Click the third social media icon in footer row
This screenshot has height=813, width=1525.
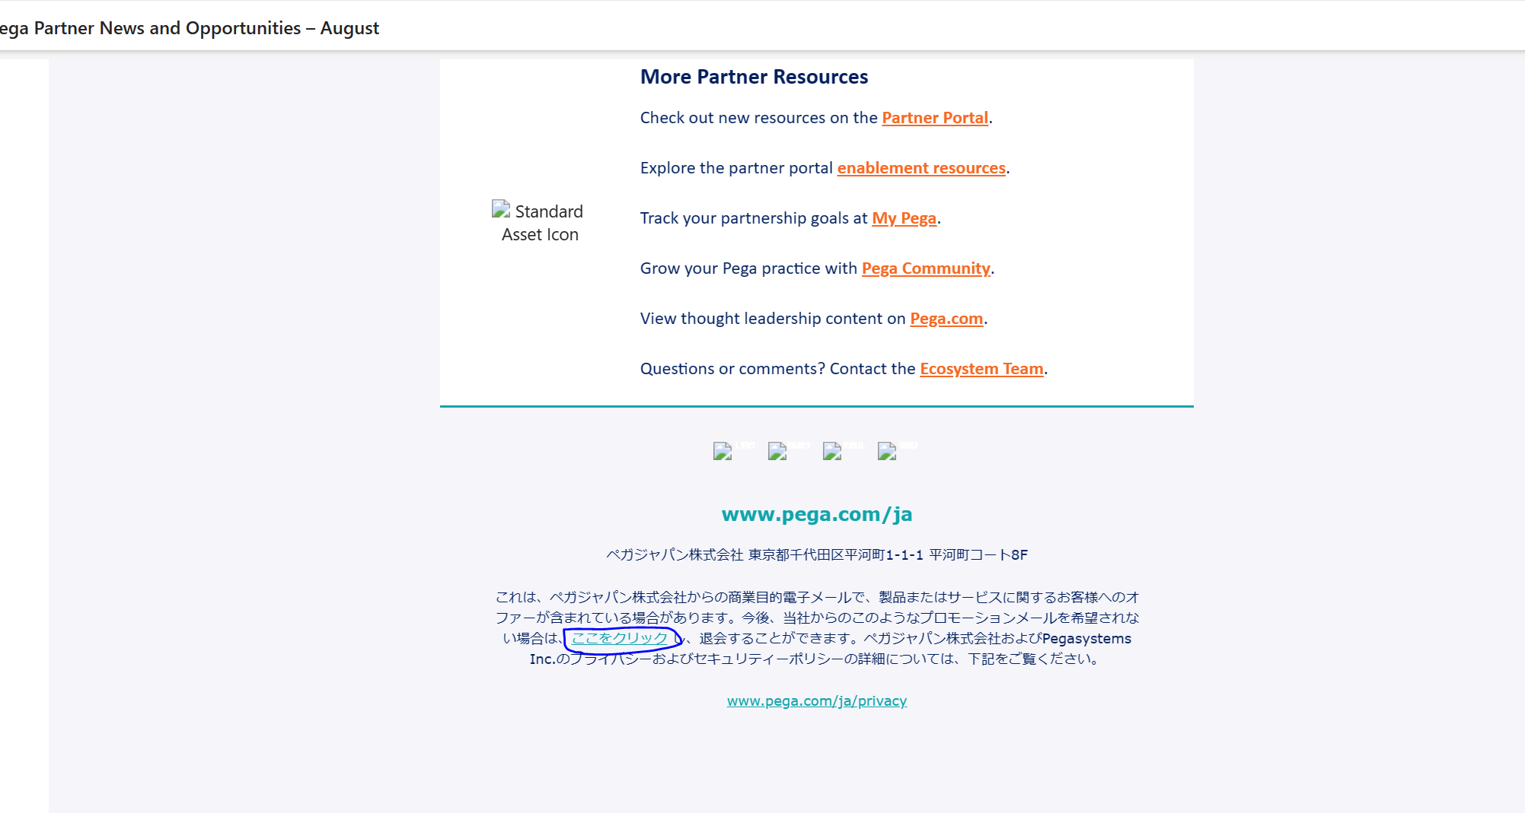click(x=831, y=451)
